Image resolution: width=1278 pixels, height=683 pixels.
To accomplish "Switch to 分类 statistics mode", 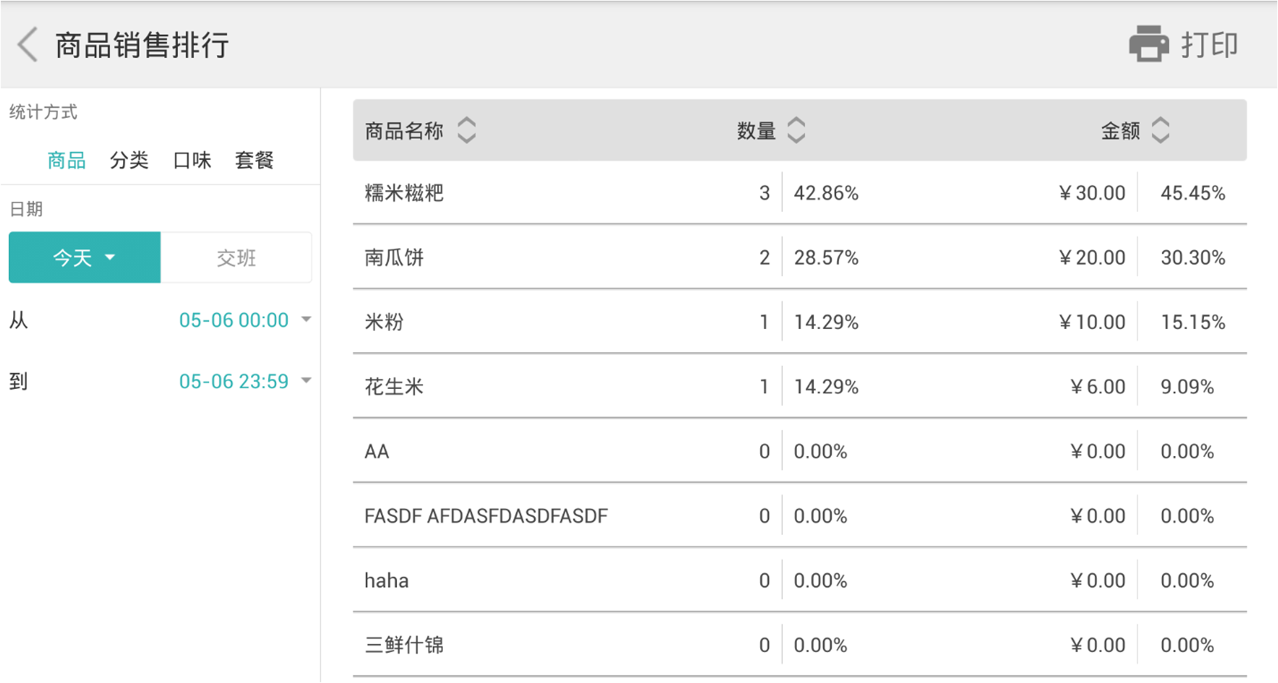I will point(129,160).
